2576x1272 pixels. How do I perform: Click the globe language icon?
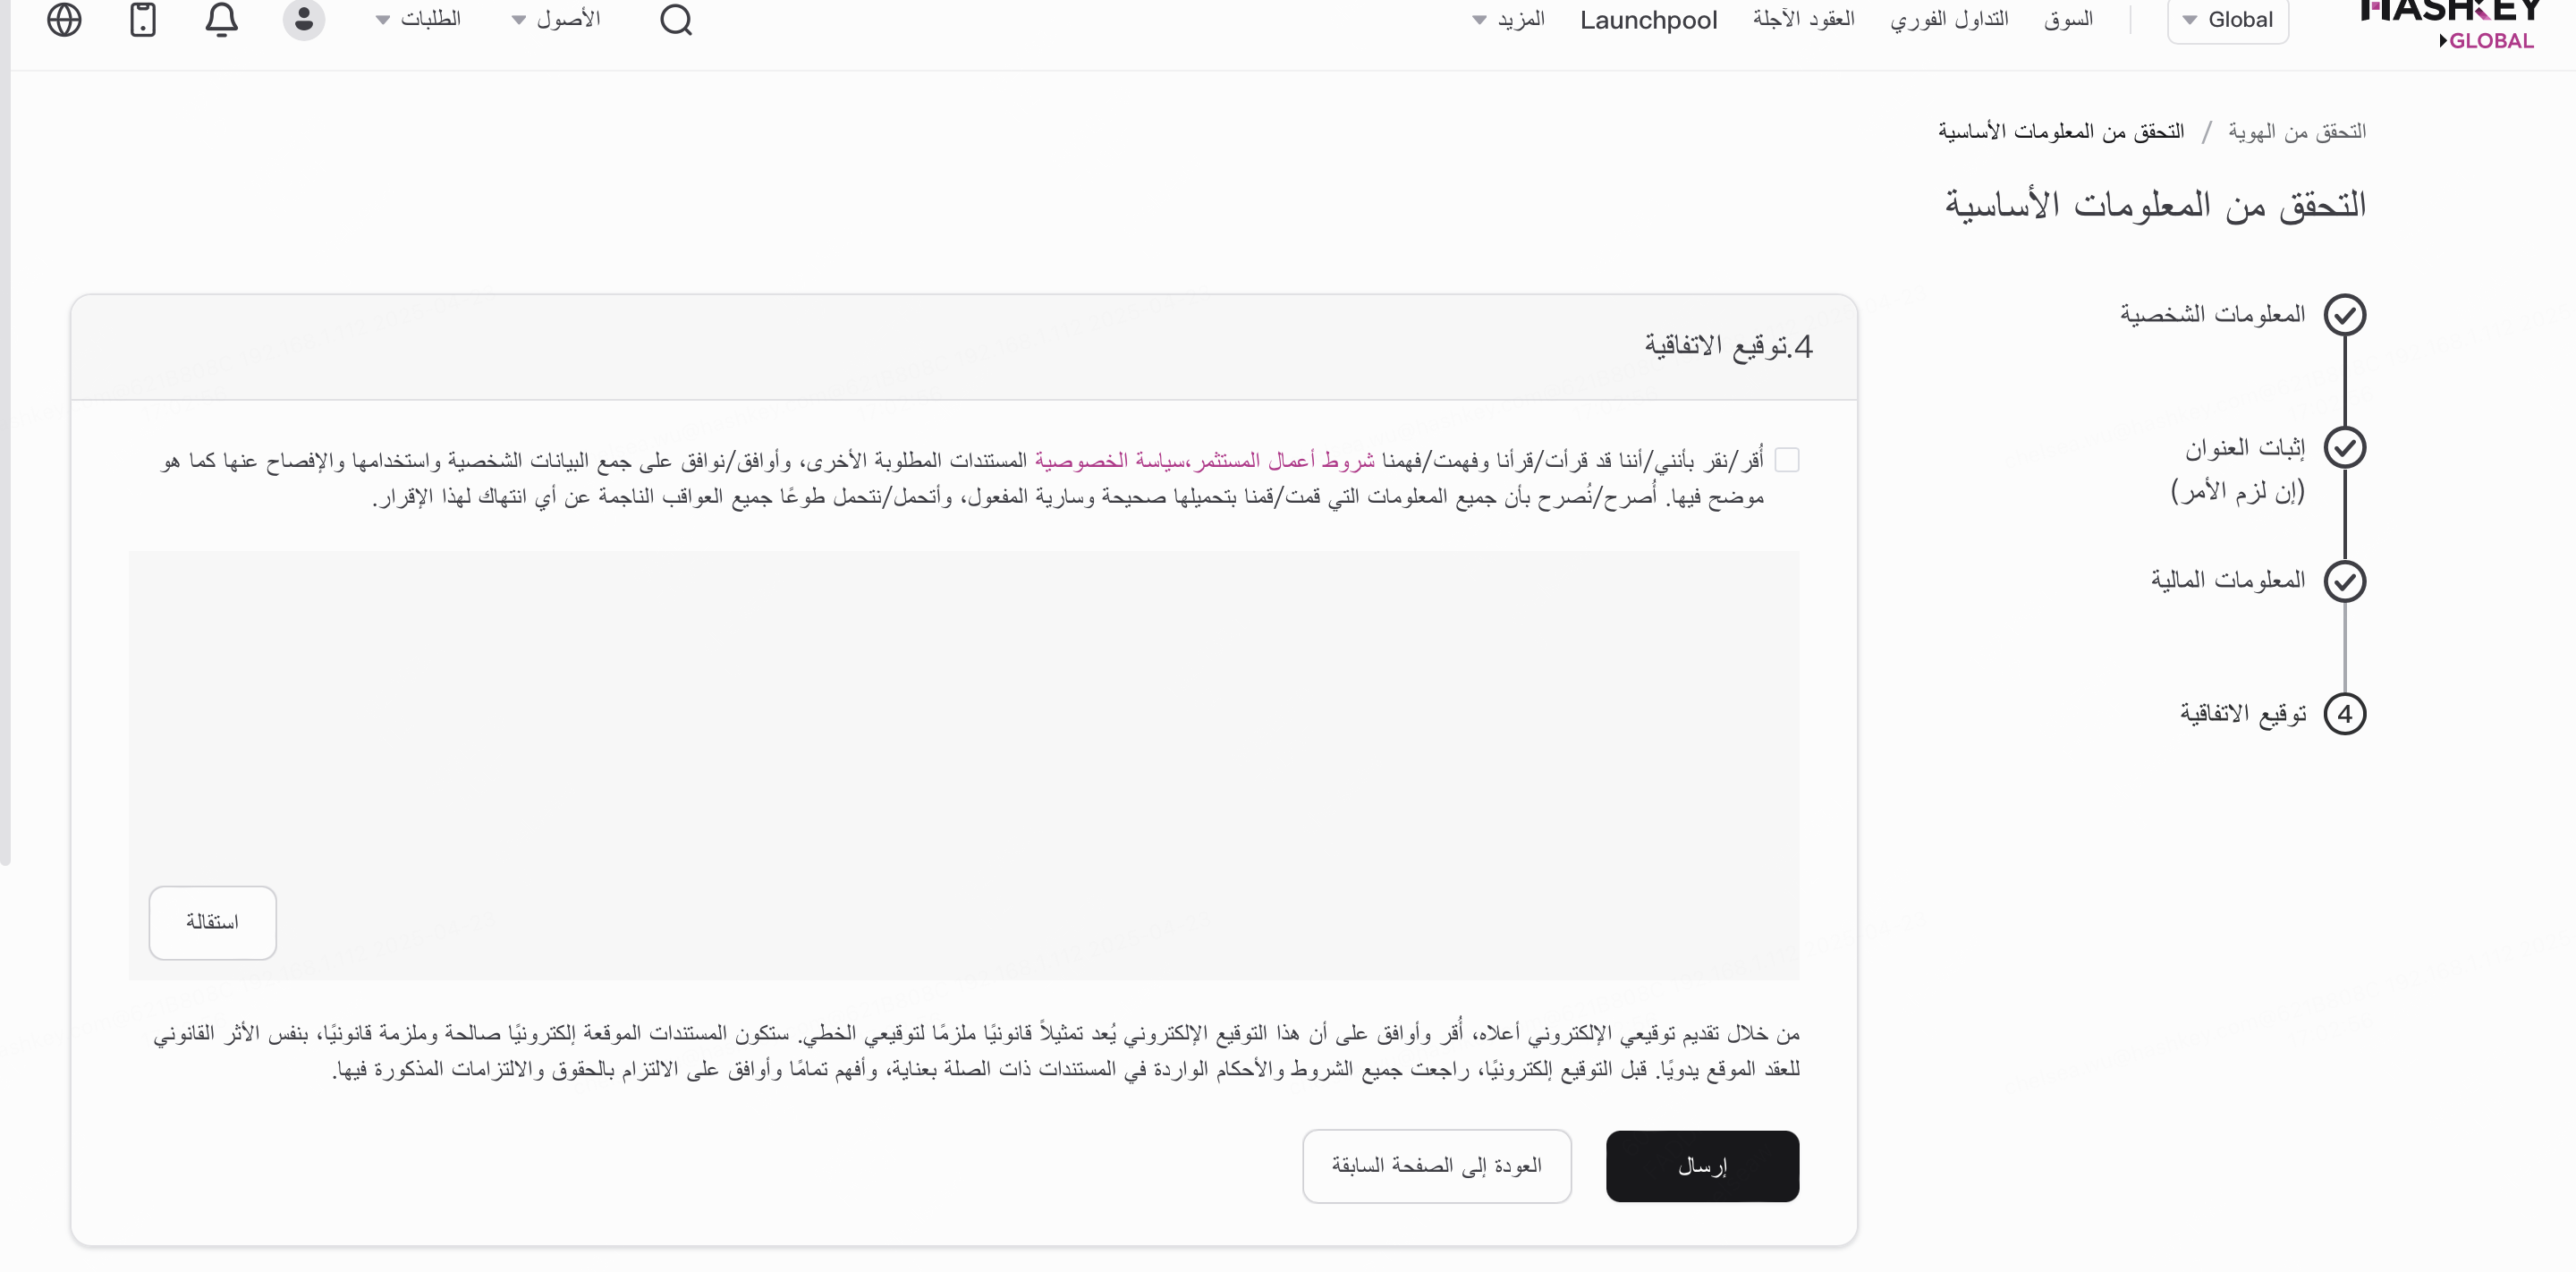tap(64, 19)
